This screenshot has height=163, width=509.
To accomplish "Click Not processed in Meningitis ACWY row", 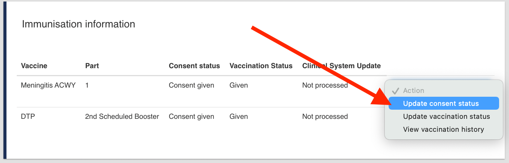I will coord(325,85).
